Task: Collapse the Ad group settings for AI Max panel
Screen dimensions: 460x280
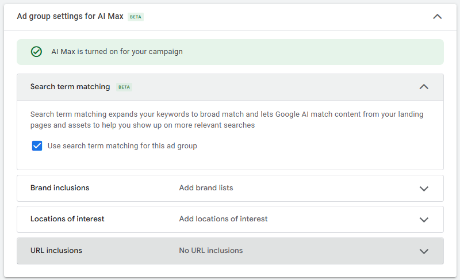Action: 437,17
